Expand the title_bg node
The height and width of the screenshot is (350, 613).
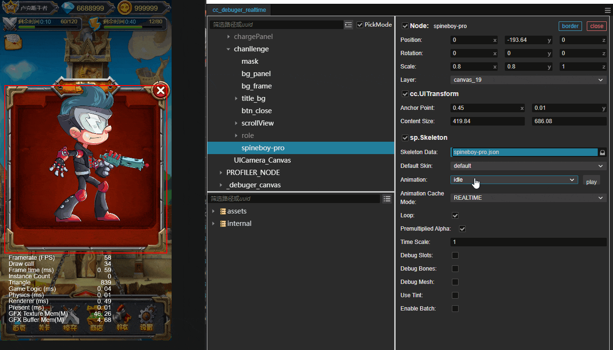pyautogui.click(x=236, y=98)
